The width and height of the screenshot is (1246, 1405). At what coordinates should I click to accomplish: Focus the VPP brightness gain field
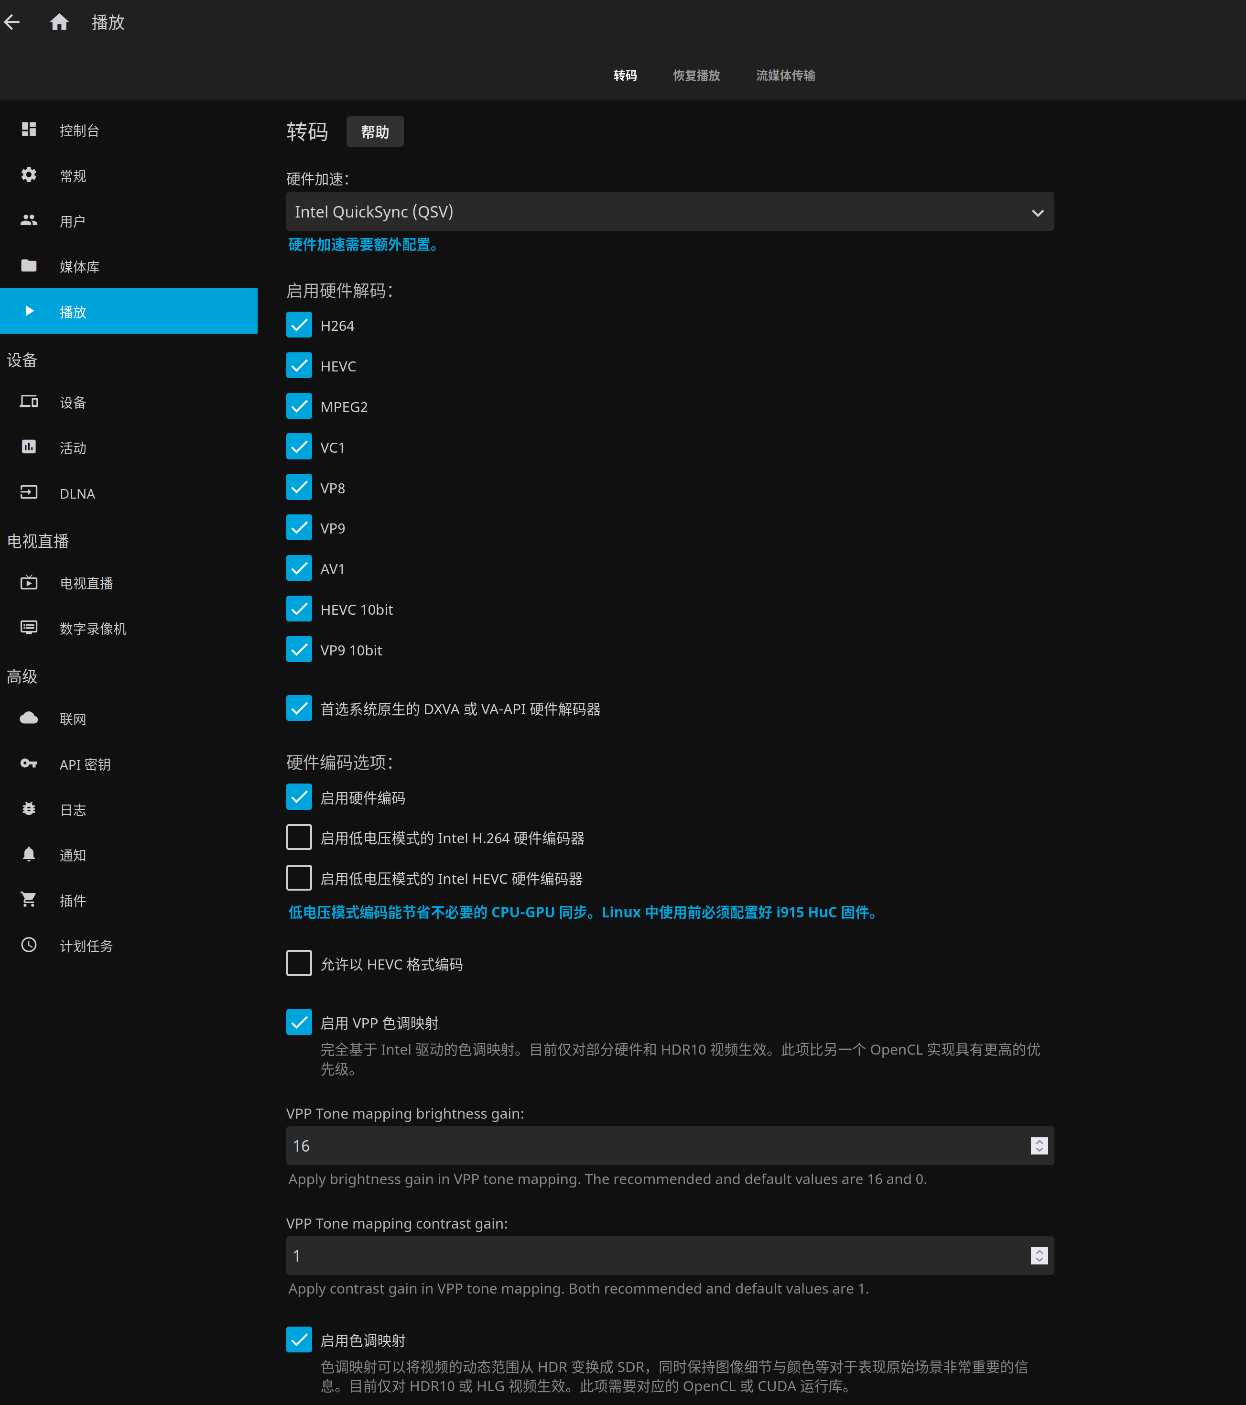coord(670,1146)
